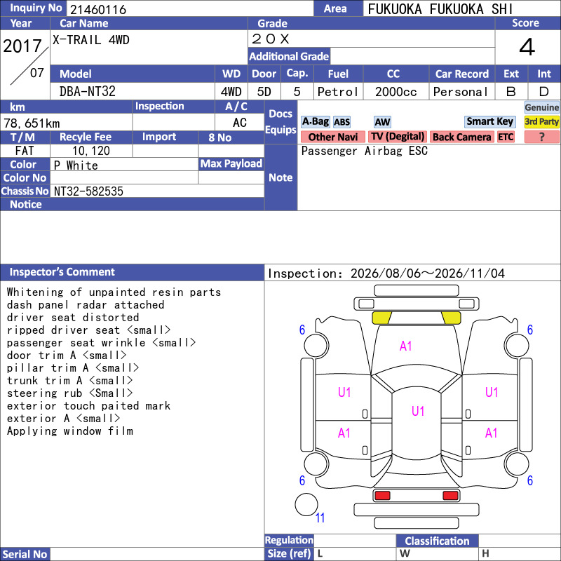This screenshot has width=561, height=561.
Task: Click comment 'passenger seat wrinkle <small>'
Action: pos(101,342)
